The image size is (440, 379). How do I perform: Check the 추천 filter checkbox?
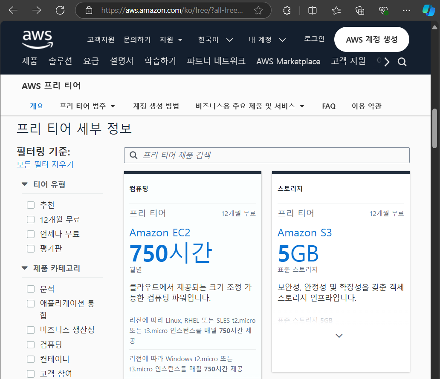[x=31, y=205]
